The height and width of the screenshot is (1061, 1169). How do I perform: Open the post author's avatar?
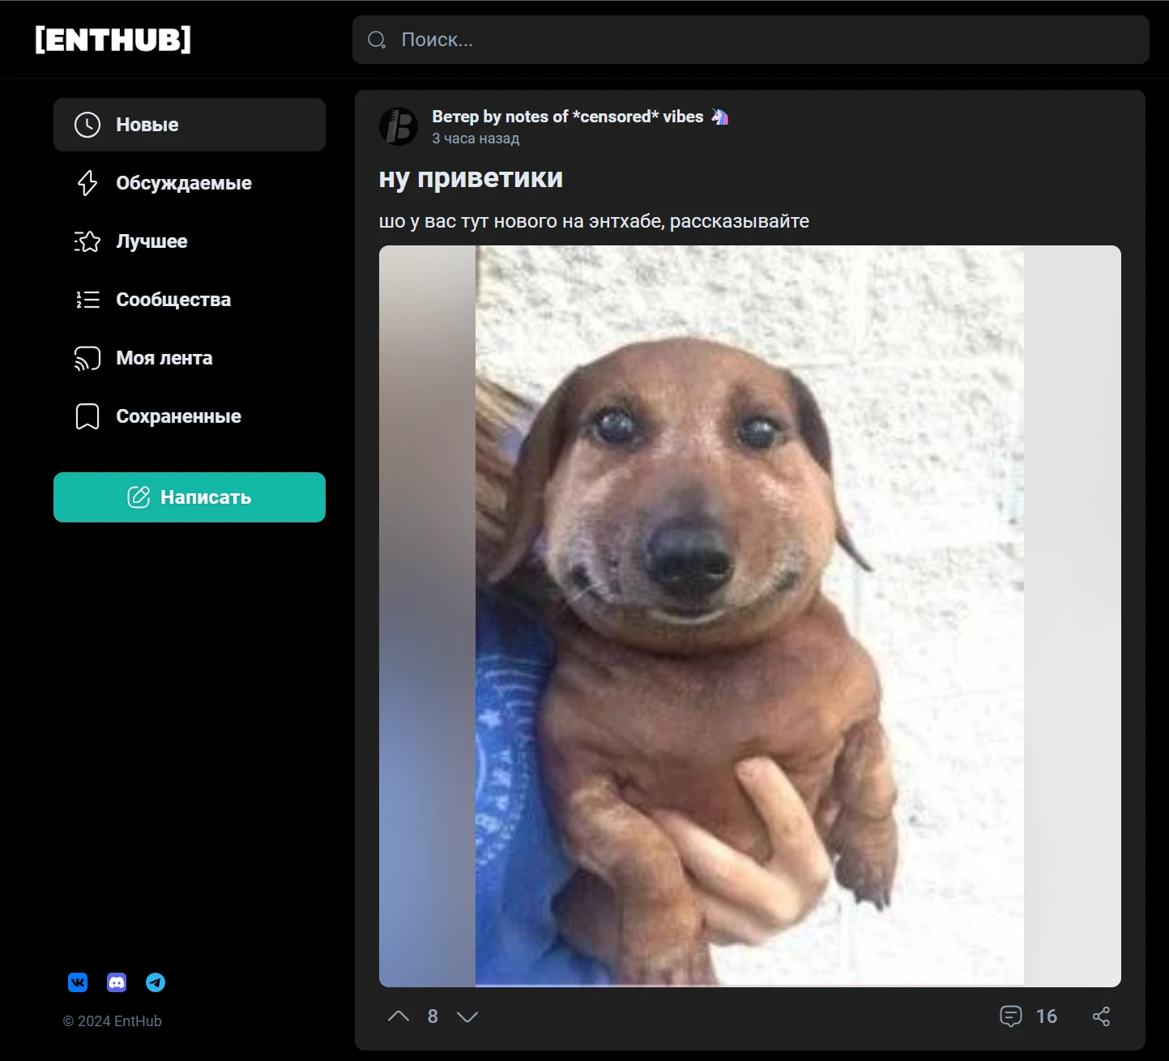click(x=399, y=126)
